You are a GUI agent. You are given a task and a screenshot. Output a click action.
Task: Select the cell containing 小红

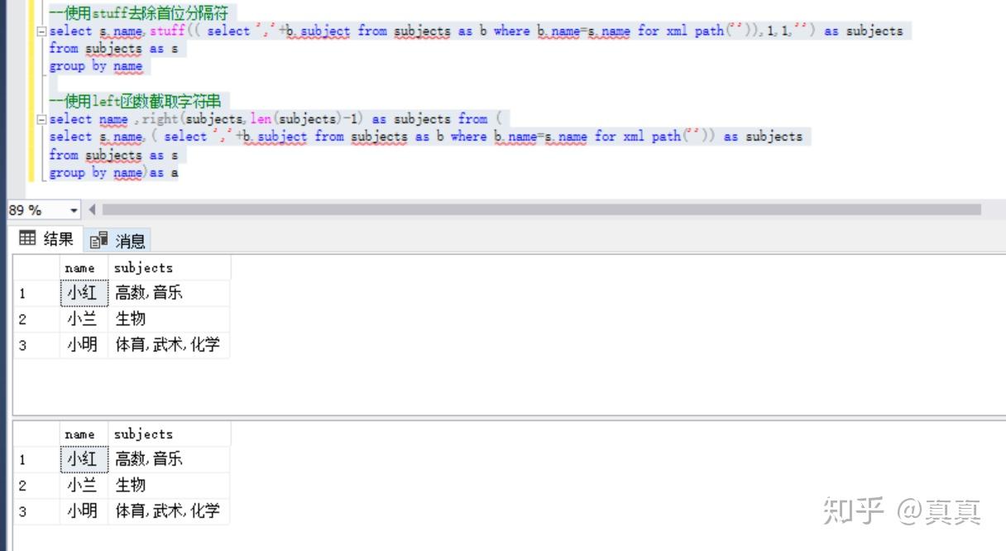point(82,293)
